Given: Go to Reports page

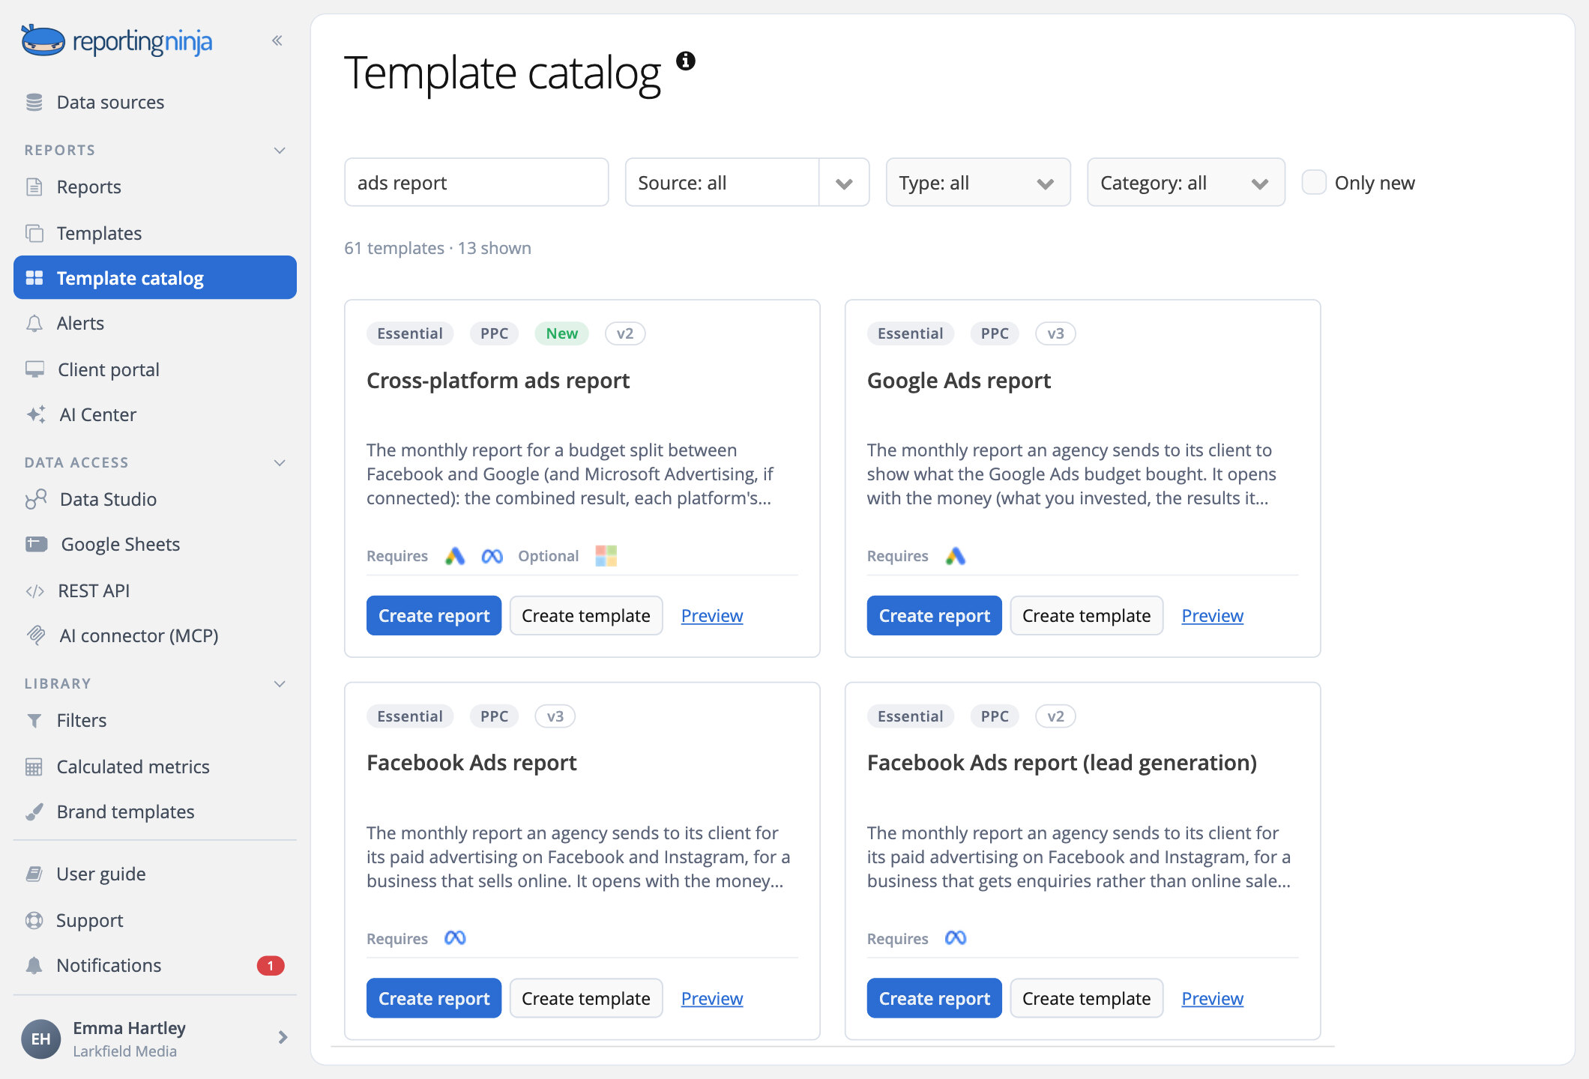Looking at the screenshot, I should click(155, 187).
